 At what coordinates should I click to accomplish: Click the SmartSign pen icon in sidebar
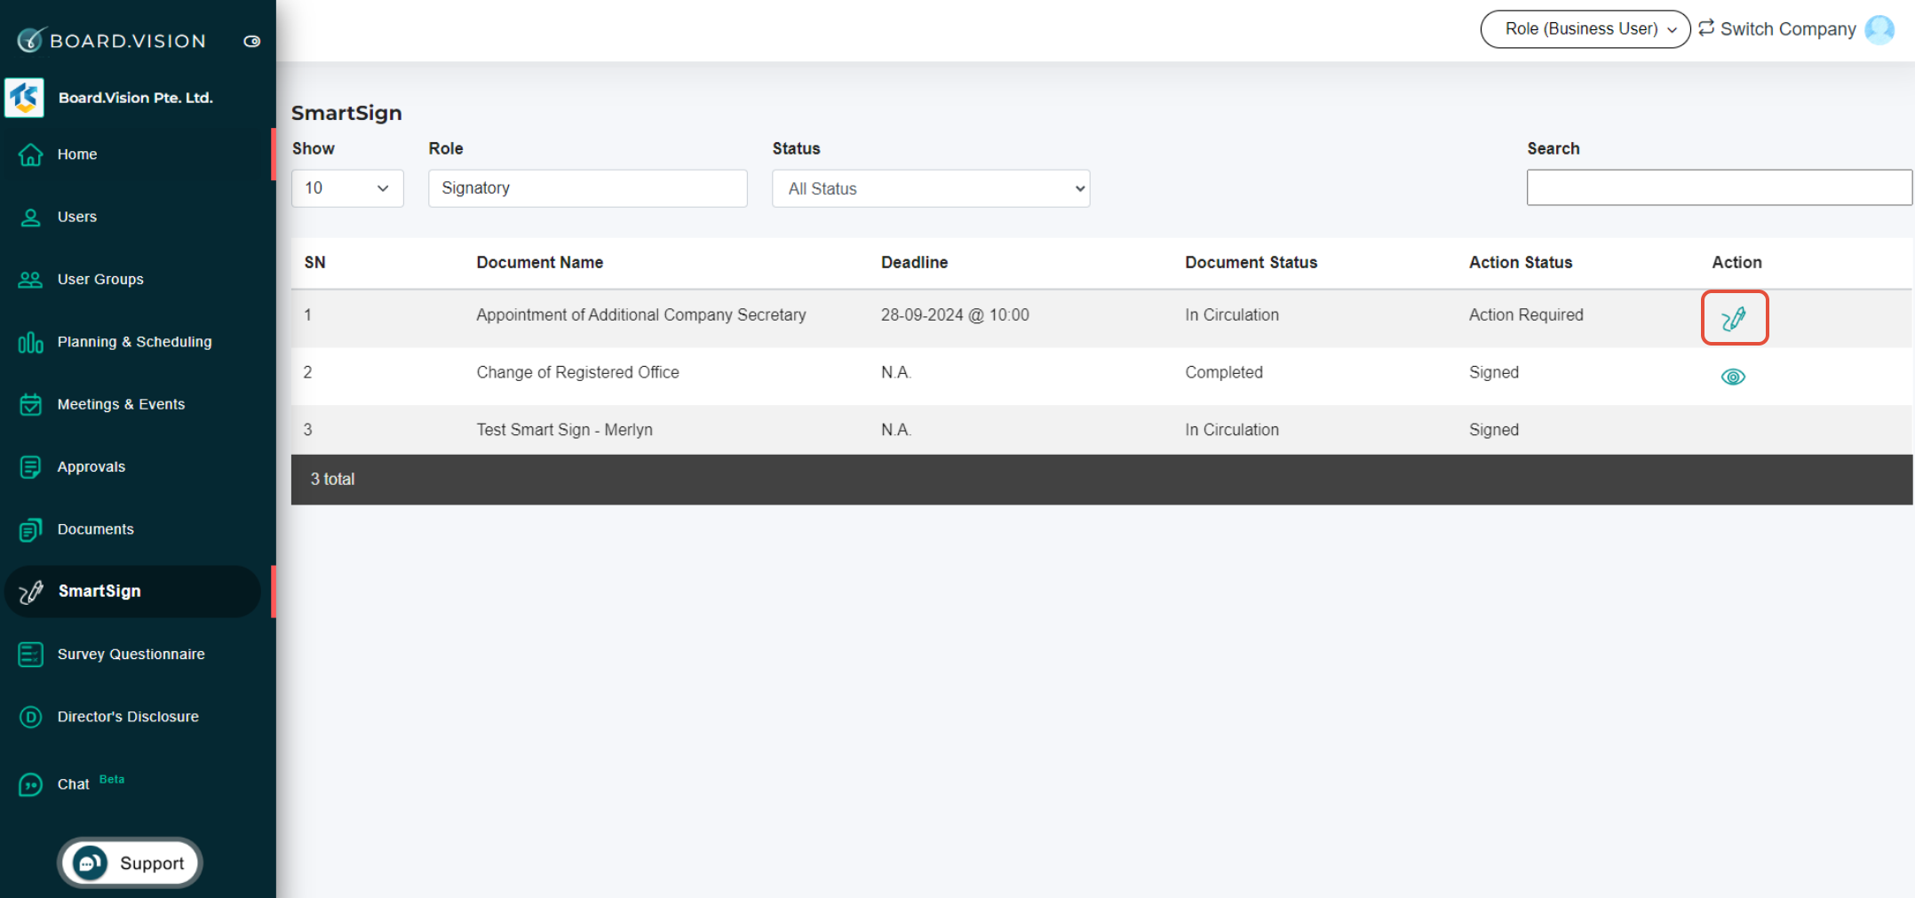31,592
